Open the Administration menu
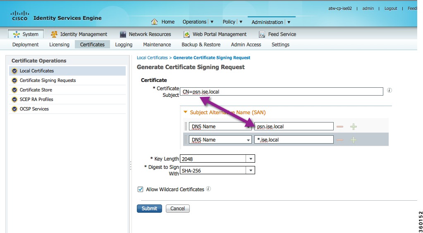This screenshot has width=423, height=233. (x=267, y=22)
